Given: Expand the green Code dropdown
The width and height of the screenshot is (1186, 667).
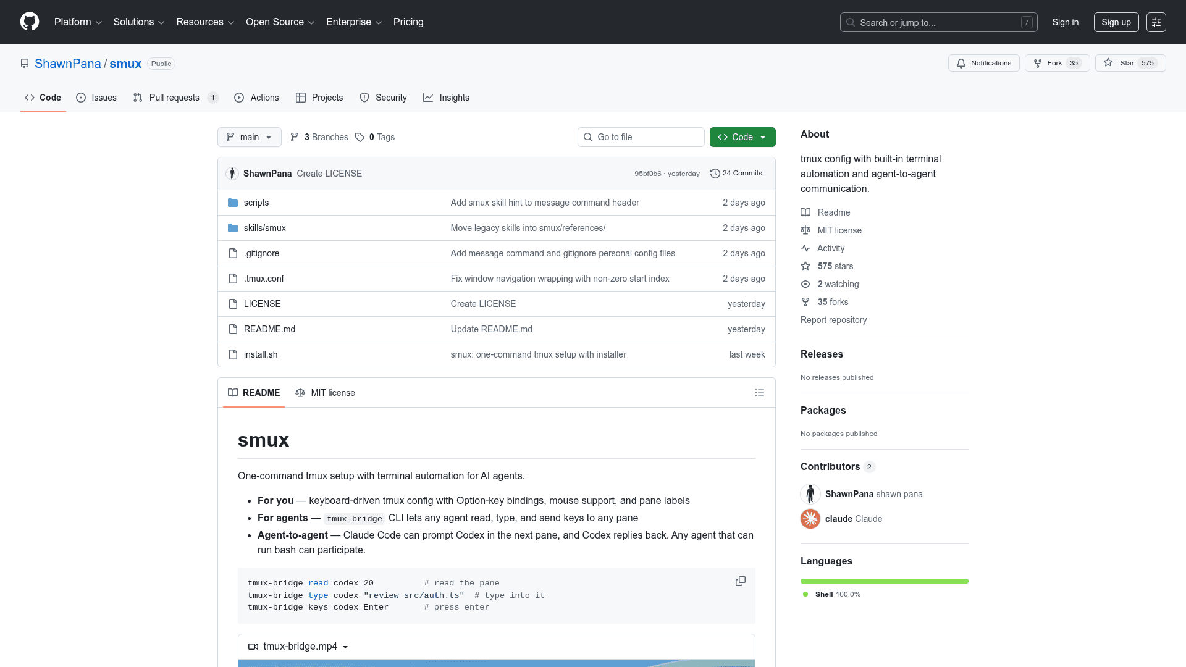Looking at the screenshot, I should tap(742, 137).
